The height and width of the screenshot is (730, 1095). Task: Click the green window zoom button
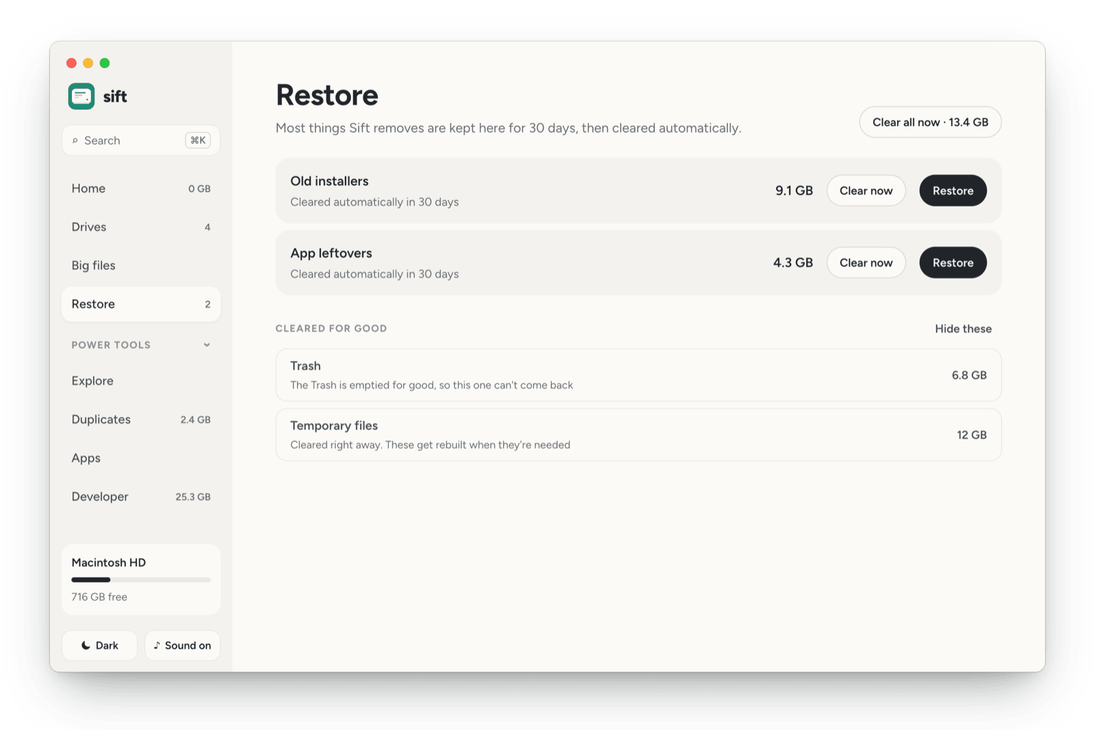[105, 63]
